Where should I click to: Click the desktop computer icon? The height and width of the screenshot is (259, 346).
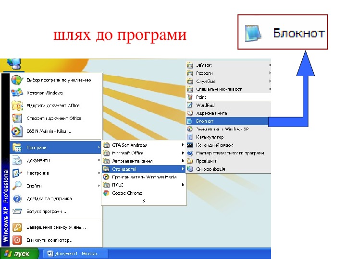pos(13,64)
